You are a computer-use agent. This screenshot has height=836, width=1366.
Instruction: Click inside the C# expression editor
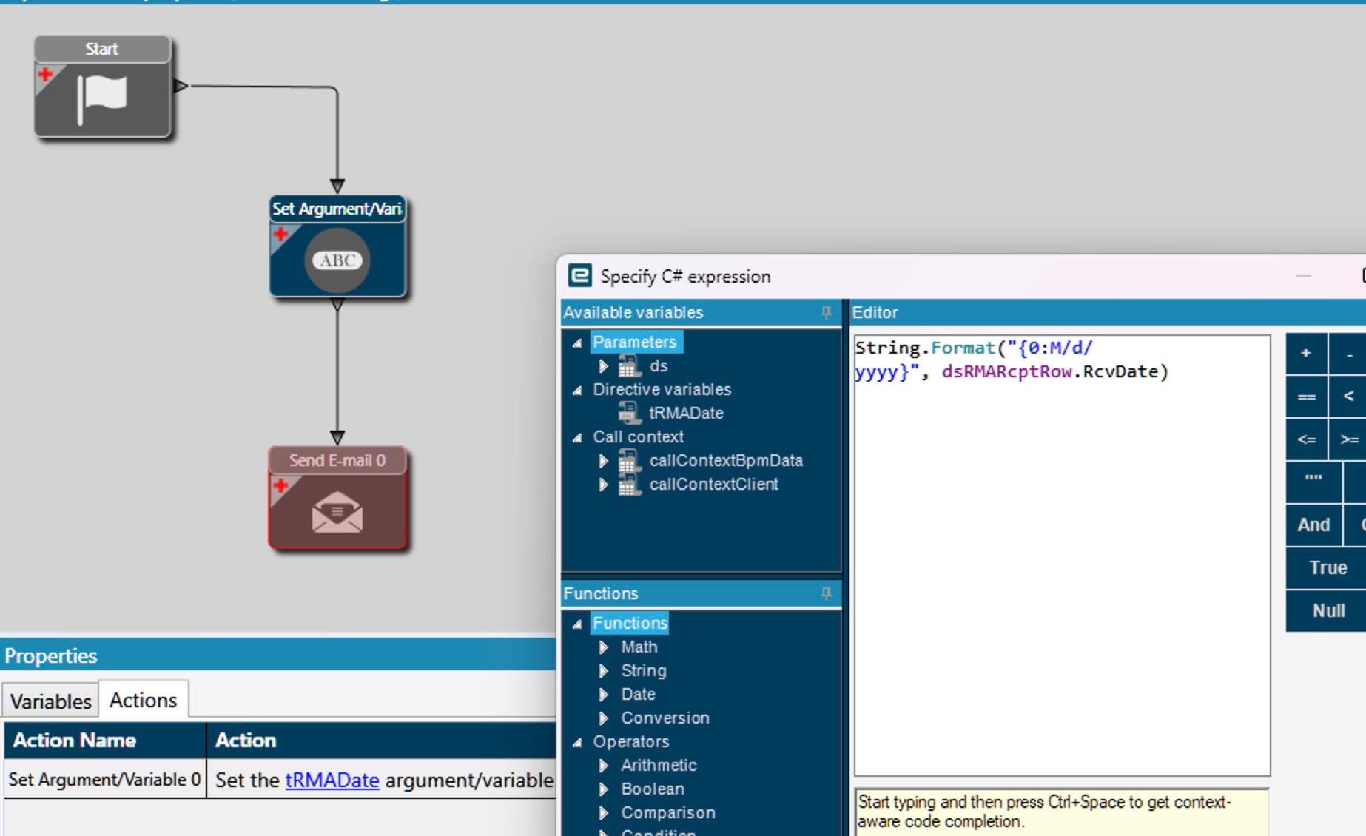point(1062,555)
